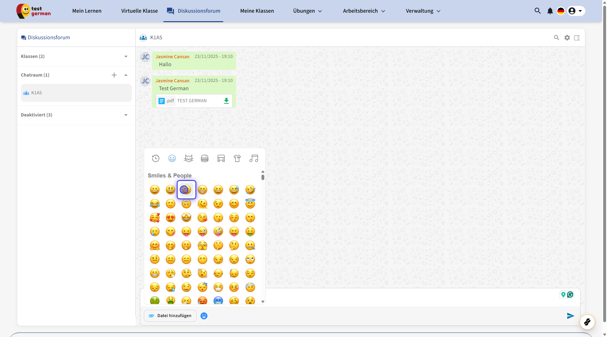Click Datei hinzufügen button
607x337 pixels.
170,316
